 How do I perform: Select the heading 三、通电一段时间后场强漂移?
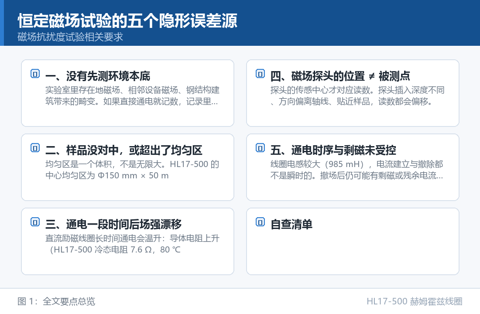[x=113, y=224]
